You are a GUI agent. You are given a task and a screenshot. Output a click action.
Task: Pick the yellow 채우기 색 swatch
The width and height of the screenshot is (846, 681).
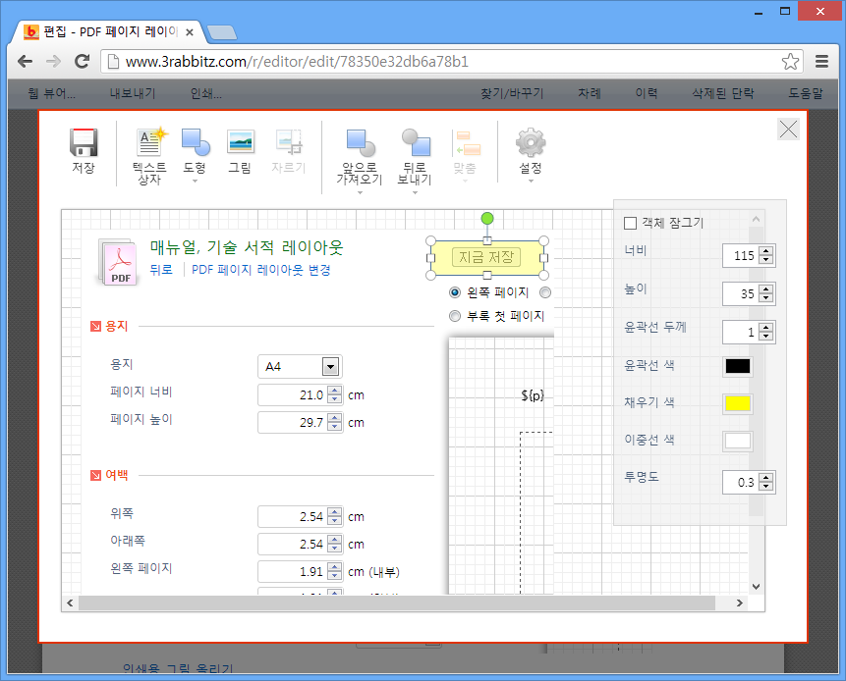click(x=738, y=403)
